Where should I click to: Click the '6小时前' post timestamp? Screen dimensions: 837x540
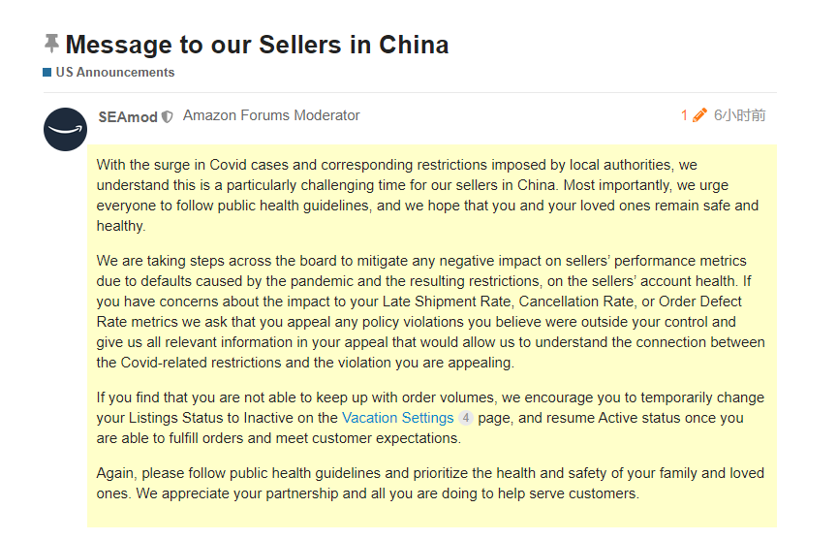click(740, 115)
